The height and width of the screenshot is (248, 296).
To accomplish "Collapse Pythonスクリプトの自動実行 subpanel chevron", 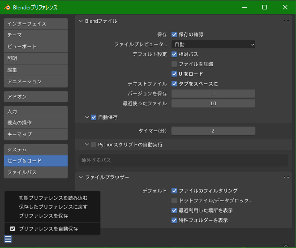I will pos(87,145).
